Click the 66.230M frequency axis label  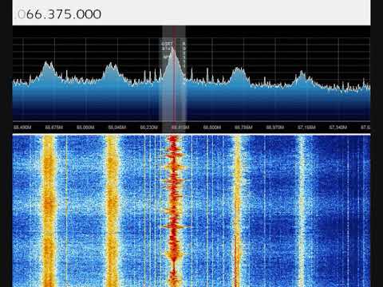click(149, 128)
